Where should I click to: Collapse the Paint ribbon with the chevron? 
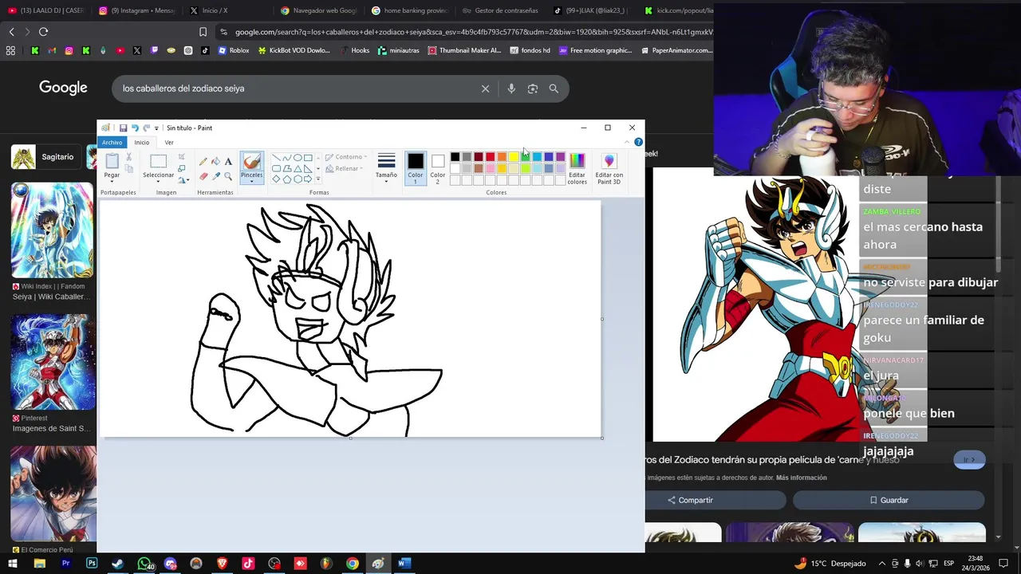point(627,142)
